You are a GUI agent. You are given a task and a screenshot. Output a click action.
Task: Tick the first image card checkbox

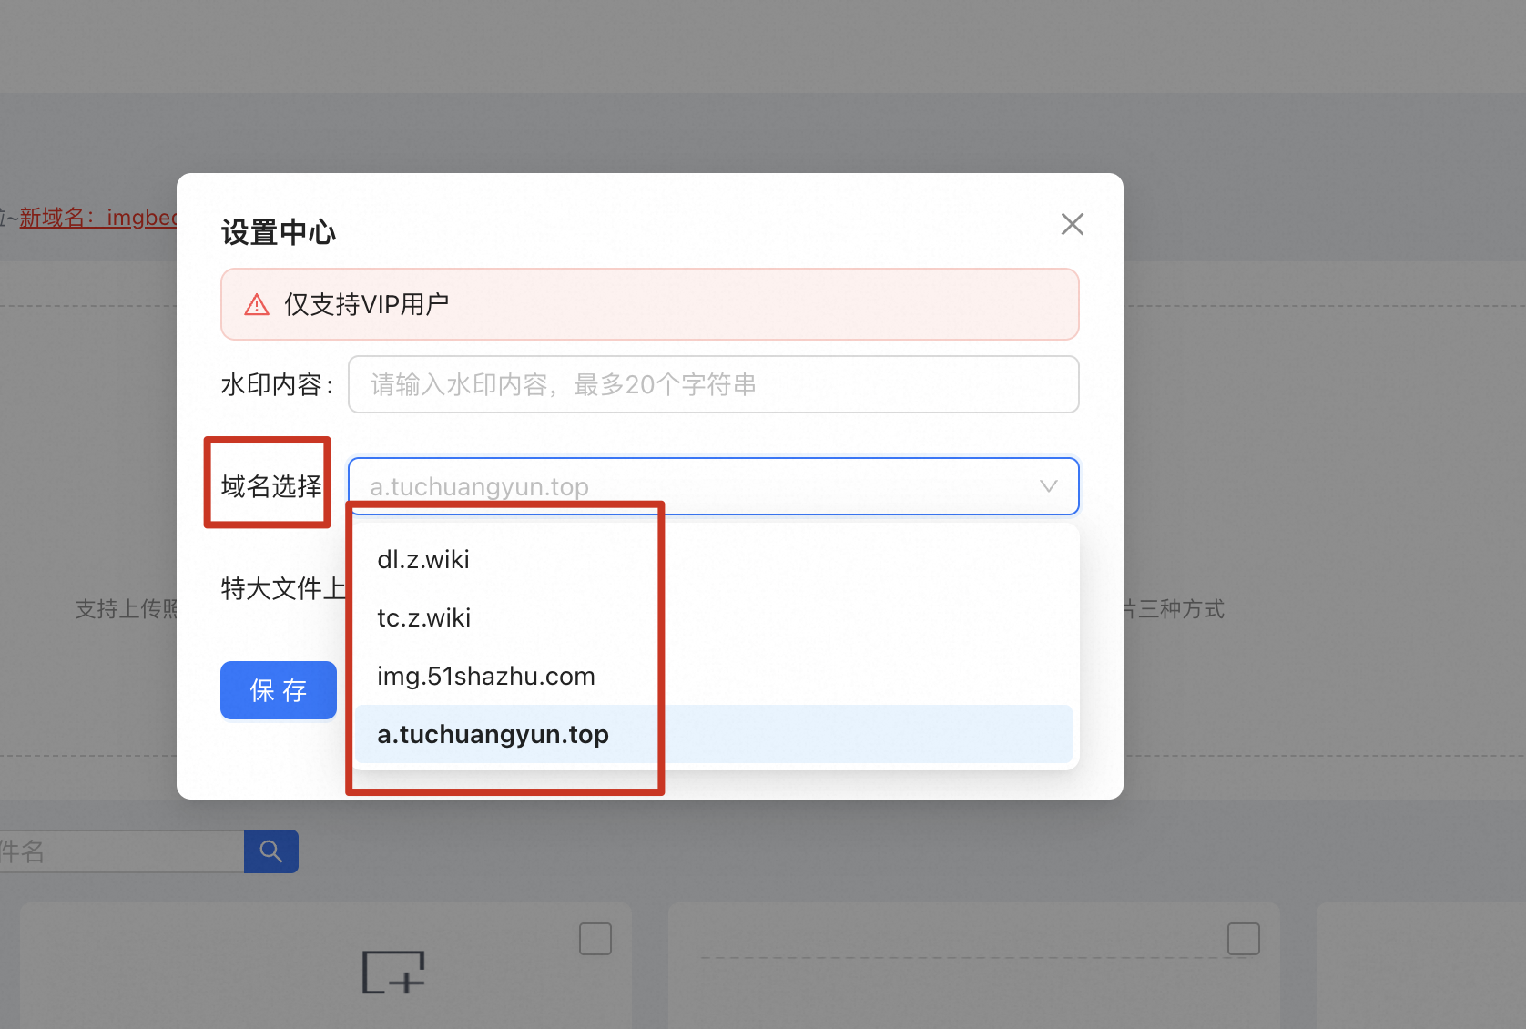[595, 939]
